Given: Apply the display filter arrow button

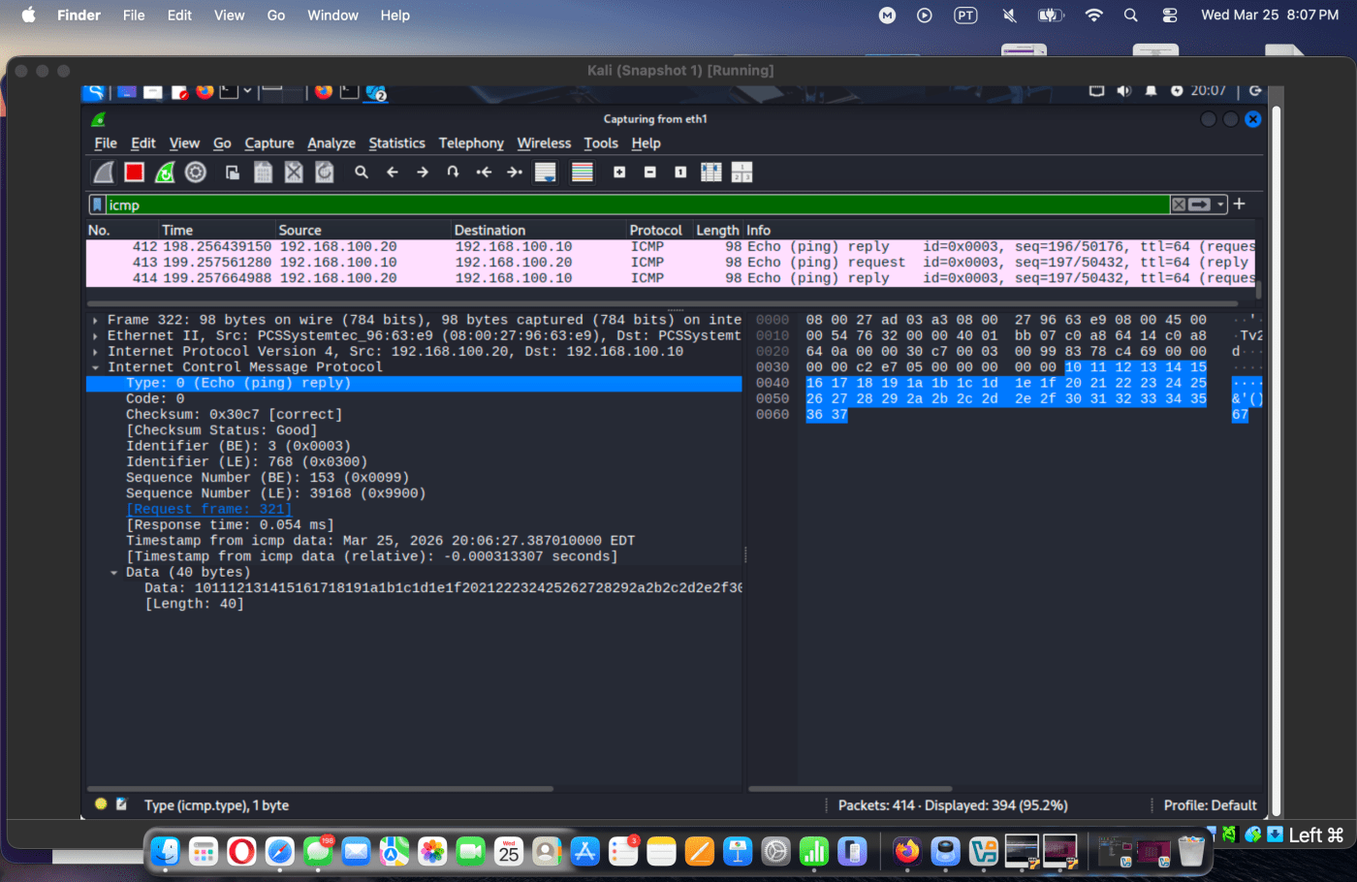Looking at the screenshot, I should pyautogui.click(x=1200, y=205).
